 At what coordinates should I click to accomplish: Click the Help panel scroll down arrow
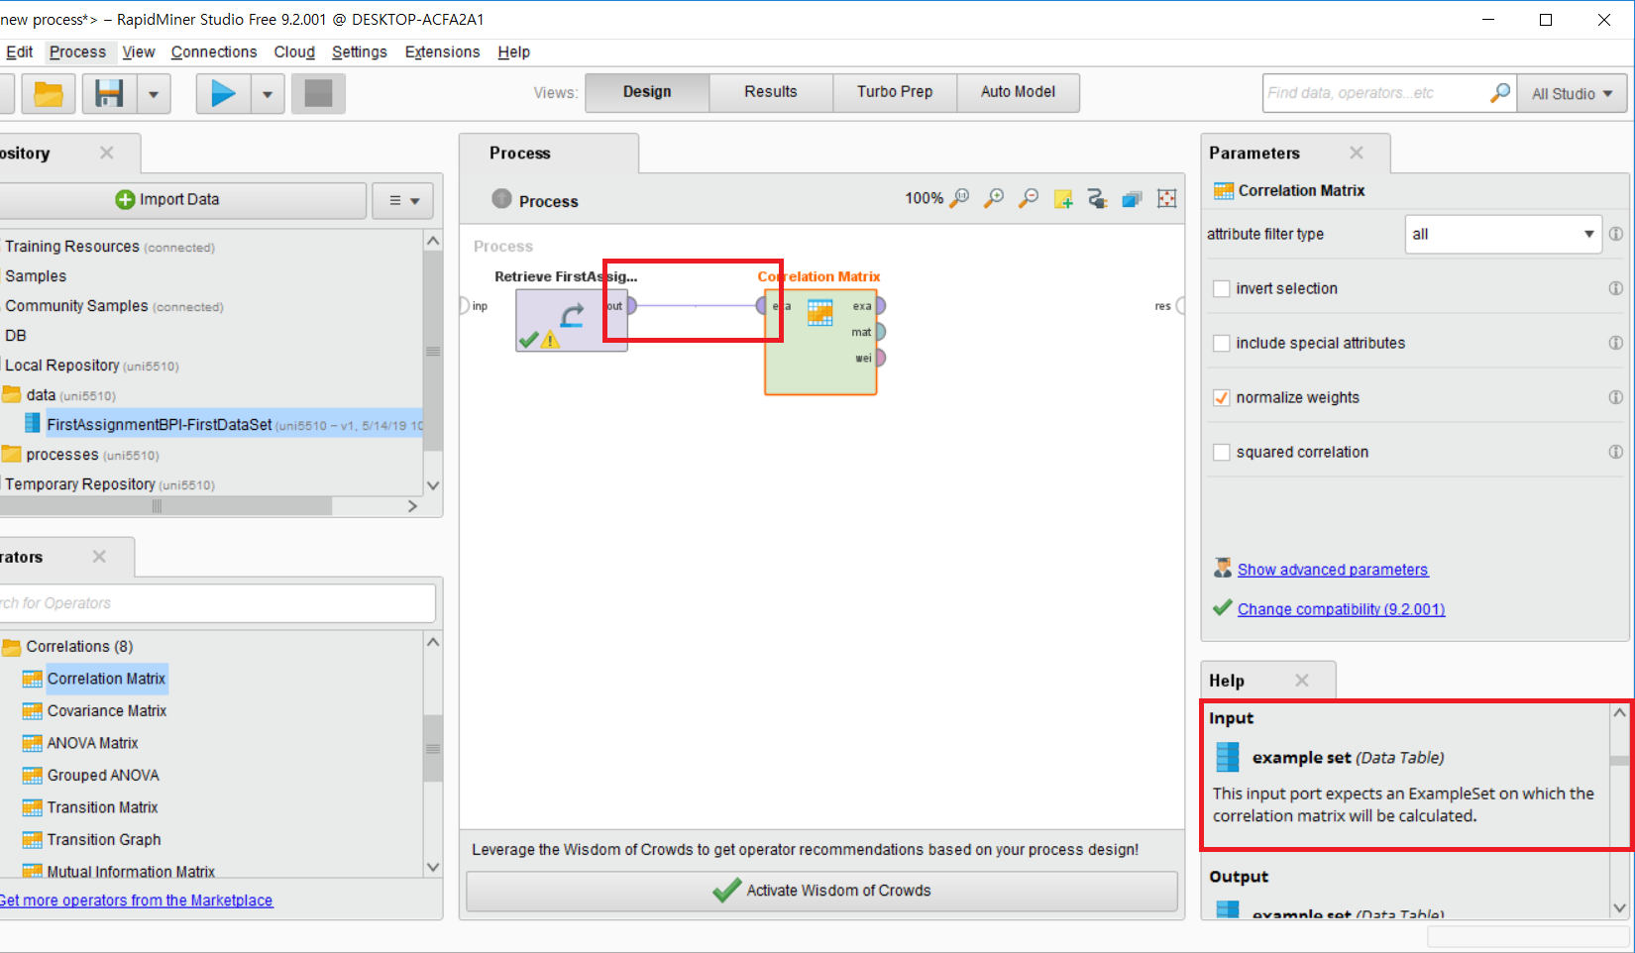[x=1619, y=908]
